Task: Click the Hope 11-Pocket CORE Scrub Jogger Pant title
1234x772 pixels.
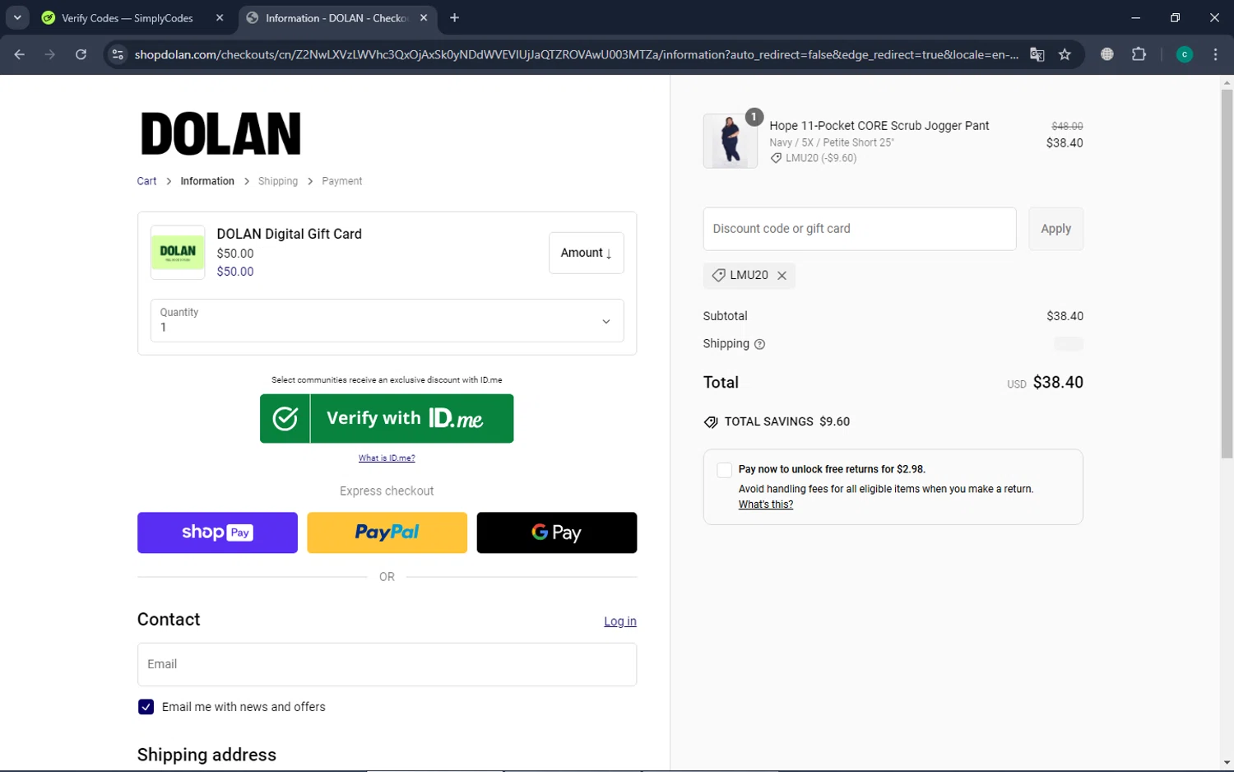Action: coord(879,126)
